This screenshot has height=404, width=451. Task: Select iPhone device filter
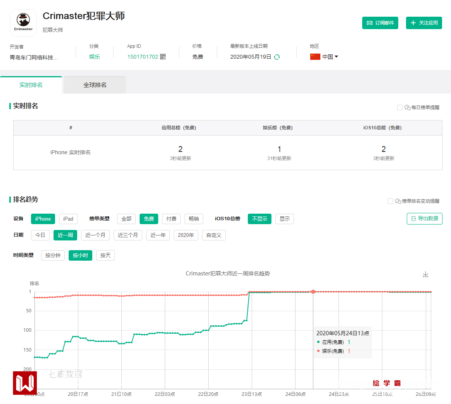tap(43, 219)
